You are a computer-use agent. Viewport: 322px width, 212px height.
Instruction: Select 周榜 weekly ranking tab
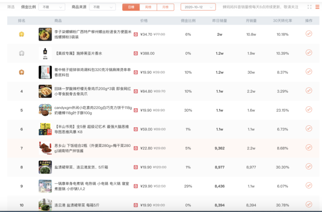point(148,7)
